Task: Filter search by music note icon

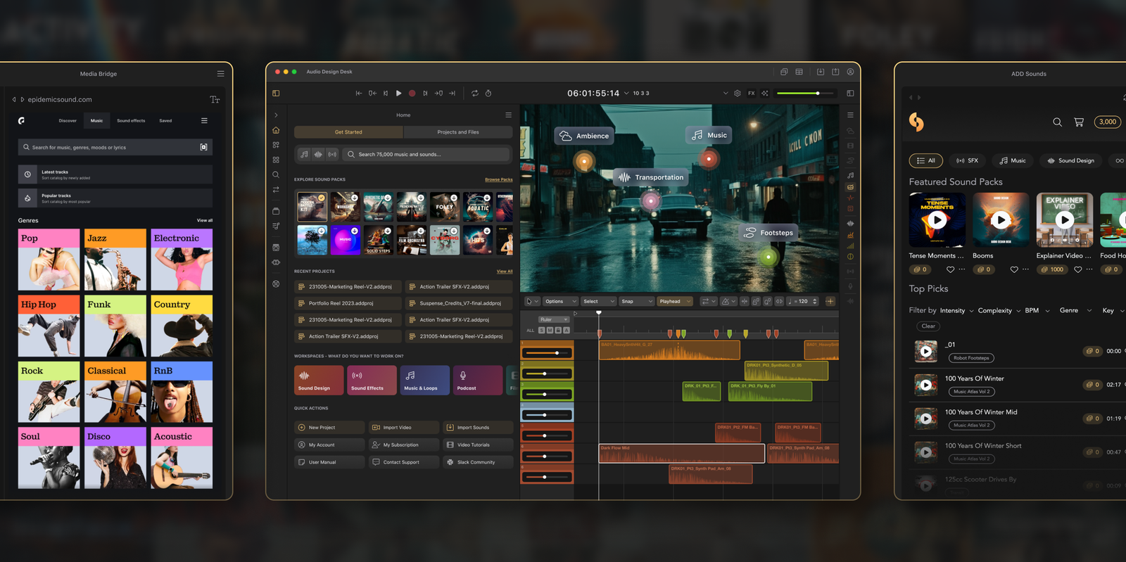Action: coord(304,154)
